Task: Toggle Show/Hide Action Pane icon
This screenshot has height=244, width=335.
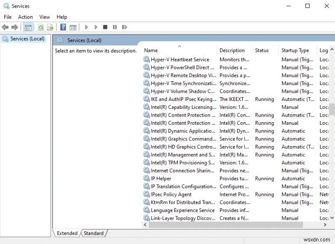Action: click(73, 27)
